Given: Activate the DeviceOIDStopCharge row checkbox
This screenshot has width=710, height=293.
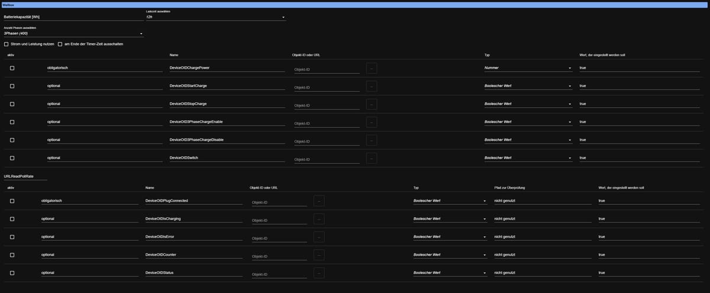Looking at the screenshot, I should tap(12, 104).
